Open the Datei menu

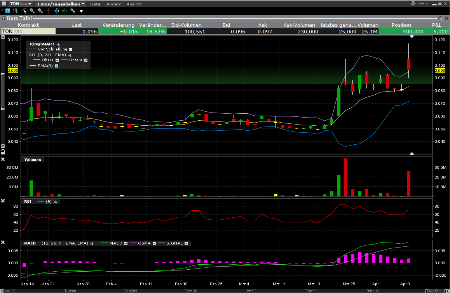coord(96,4)
